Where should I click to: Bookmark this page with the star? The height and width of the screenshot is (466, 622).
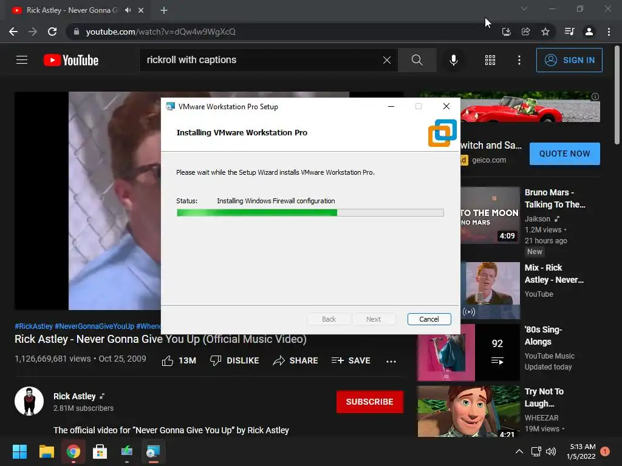pos(545,32)
